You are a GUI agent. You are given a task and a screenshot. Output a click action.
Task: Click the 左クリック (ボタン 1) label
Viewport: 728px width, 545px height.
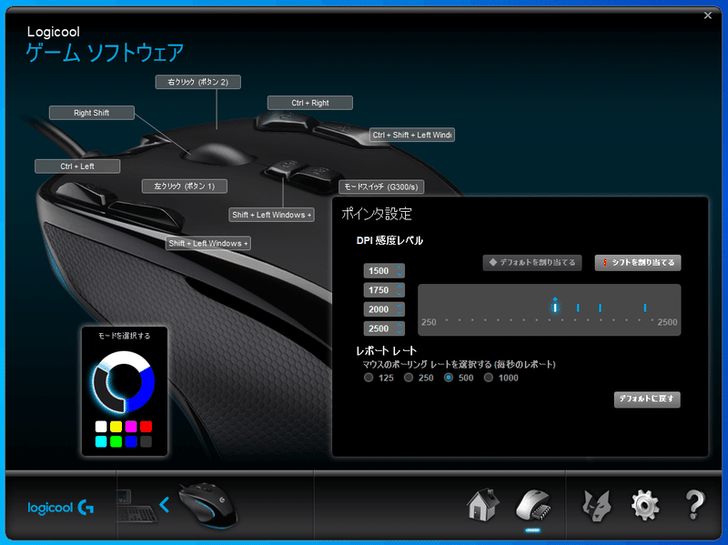coord(185,187)
